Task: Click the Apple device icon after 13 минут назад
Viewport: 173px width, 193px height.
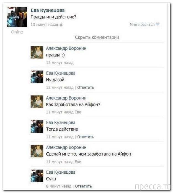Action: (61, 25)
